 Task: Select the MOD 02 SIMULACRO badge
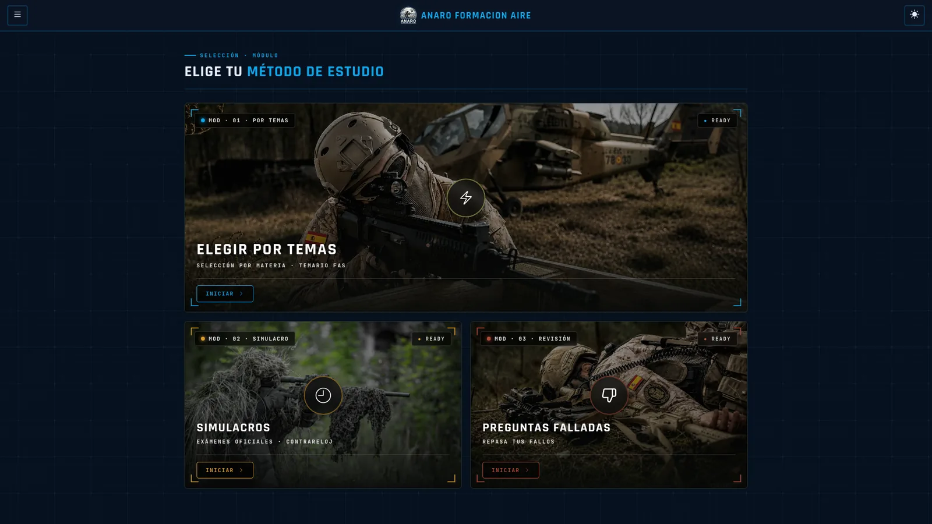coord(245,339)
